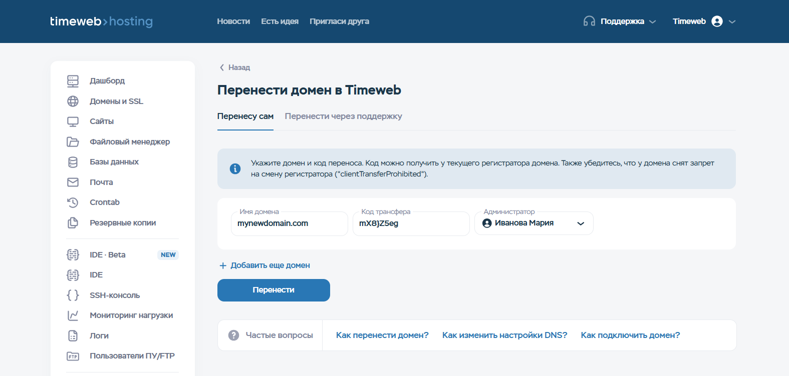The height and width of the screenshot is (376, 789).
Task: Open Домены и SSL in the sidebar
Action: click(116, 101)
